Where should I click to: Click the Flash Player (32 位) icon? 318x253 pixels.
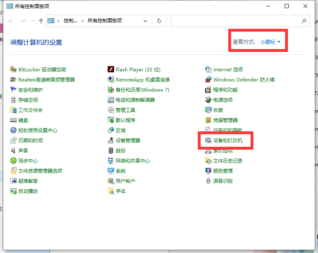pyautogui.click(x=111, y=70)
